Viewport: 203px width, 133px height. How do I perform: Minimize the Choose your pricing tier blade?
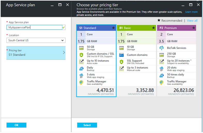point(183,5)
